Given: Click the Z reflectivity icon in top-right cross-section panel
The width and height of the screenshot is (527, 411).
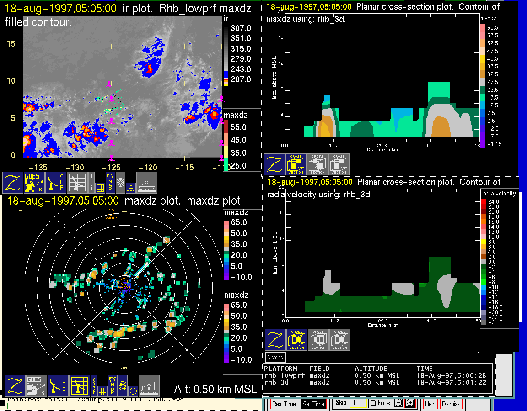Looking at the screenshot, I should coord(274,164).
